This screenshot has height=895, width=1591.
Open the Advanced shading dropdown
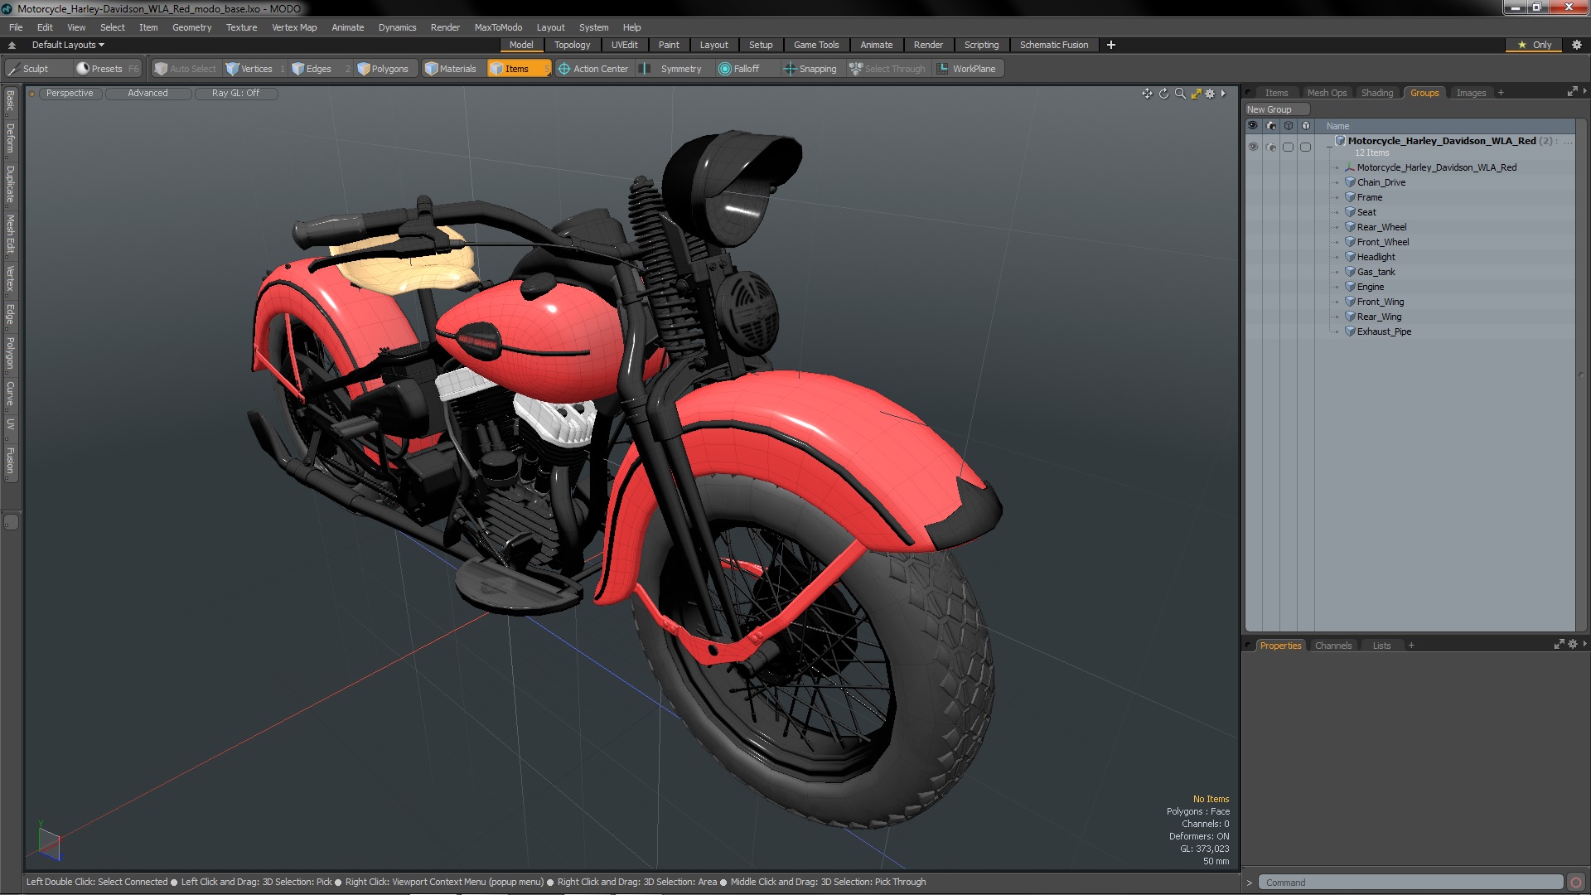click(147, 94)
